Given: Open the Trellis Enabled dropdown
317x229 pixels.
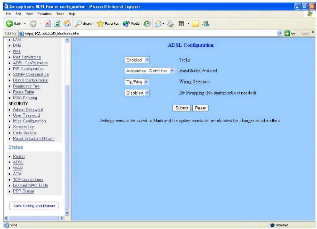Looking at the screenshot, I should tap(137, 60).
